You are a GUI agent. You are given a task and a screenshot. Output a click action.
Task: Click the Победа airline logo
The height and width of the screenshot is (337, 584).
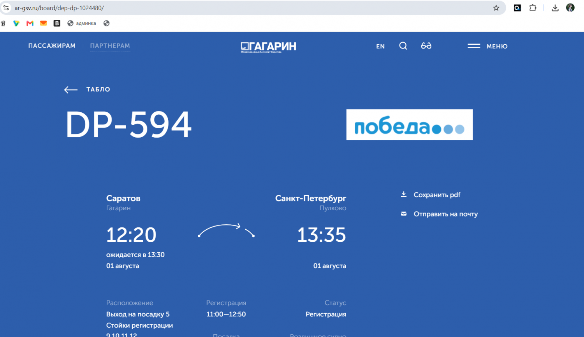[x=410, y=125]
